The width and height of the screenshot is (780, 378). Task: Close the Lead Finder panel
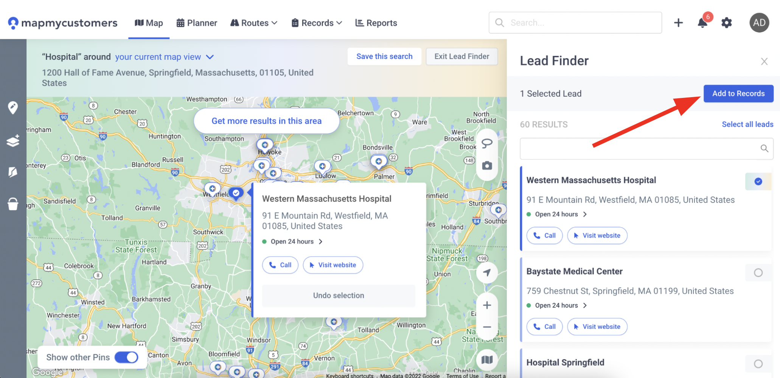(x=764, y=61)
